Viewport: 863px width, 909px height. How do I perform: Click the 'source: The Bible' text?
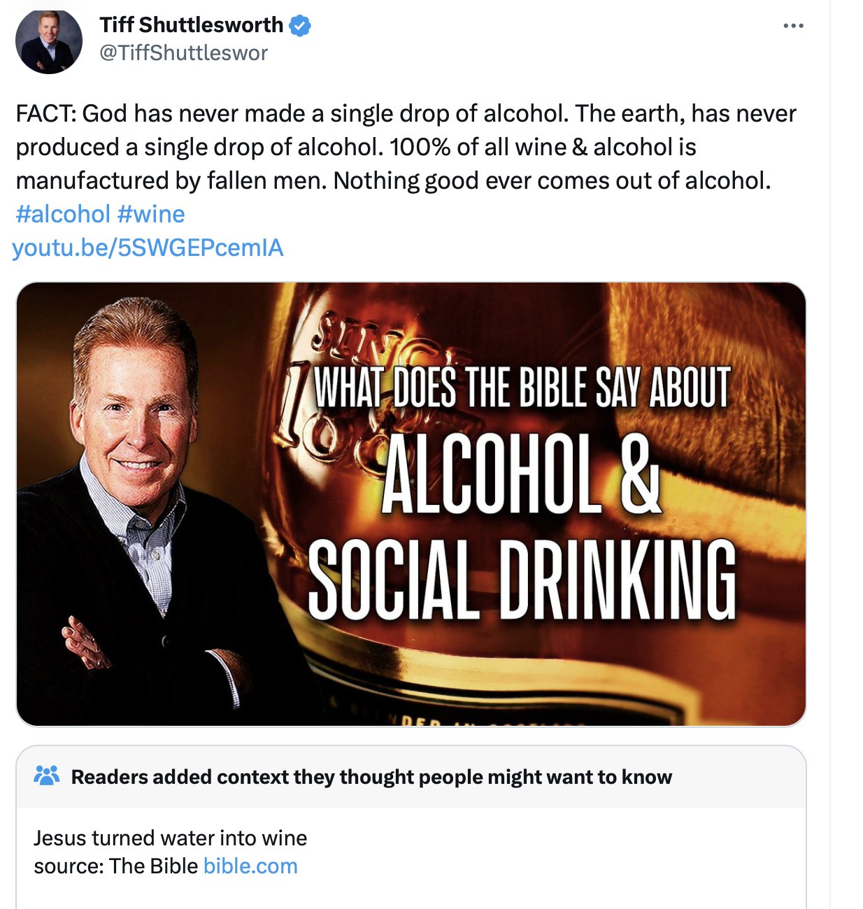click(x=116, y=866)
